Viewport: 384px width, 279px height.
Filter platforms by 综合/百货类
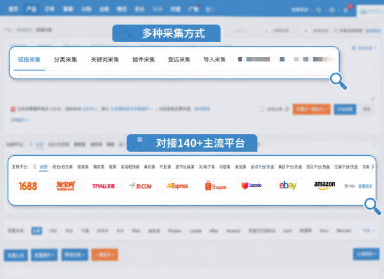[63, 167]
